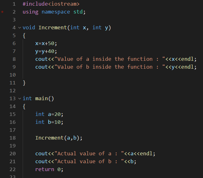Click the y=y+40 assignment line
203x178 pixels.
(46, 51)
